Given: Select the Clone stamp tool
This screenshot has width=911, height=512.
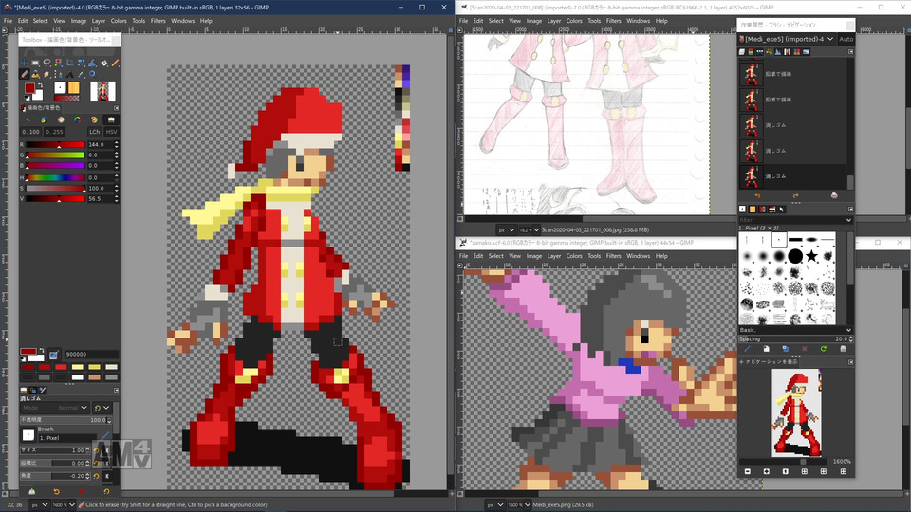Looking at the screenshot, I should coord(35,74).
